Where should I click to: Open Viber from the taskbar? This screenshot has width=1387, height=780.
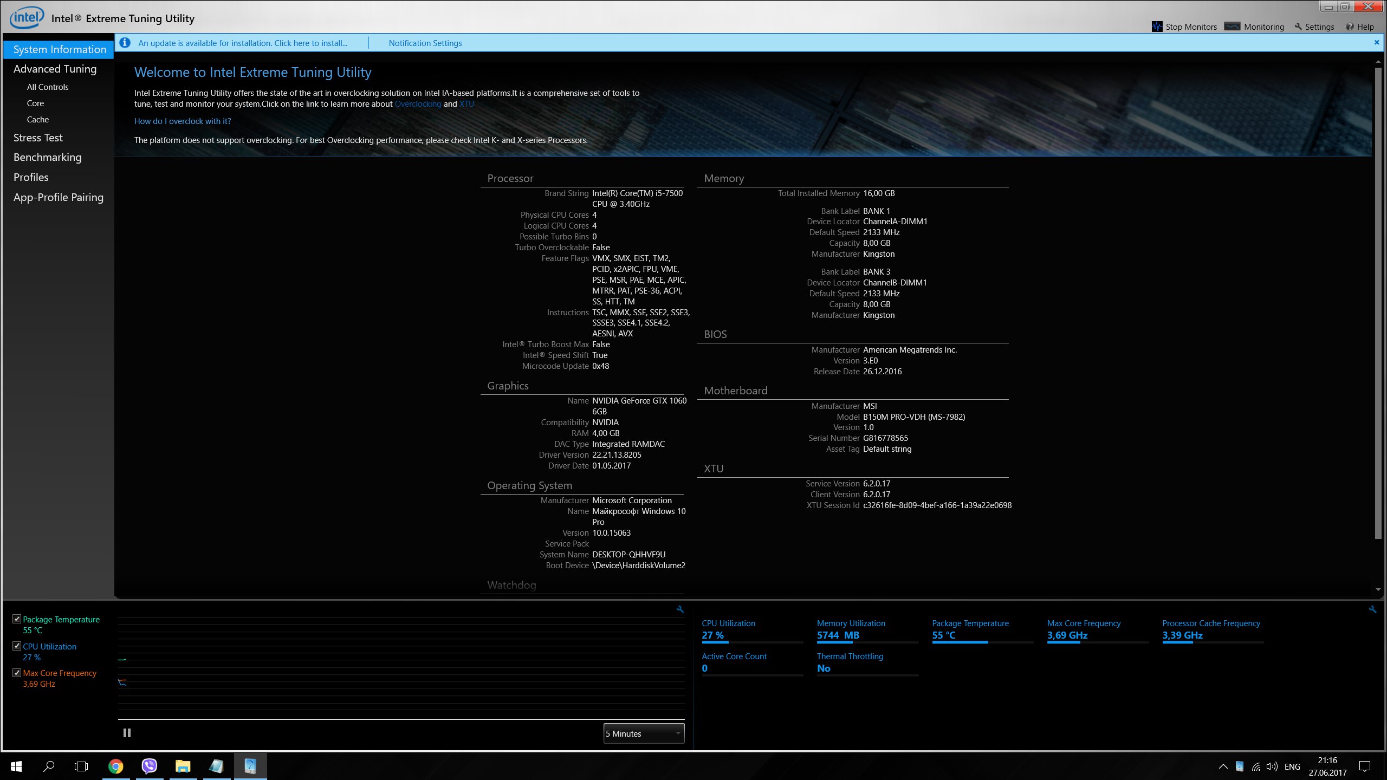tap(149, 766)
